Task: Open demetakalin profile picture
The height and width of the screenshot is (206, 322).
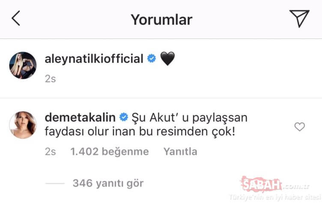Action: (23, 125)
